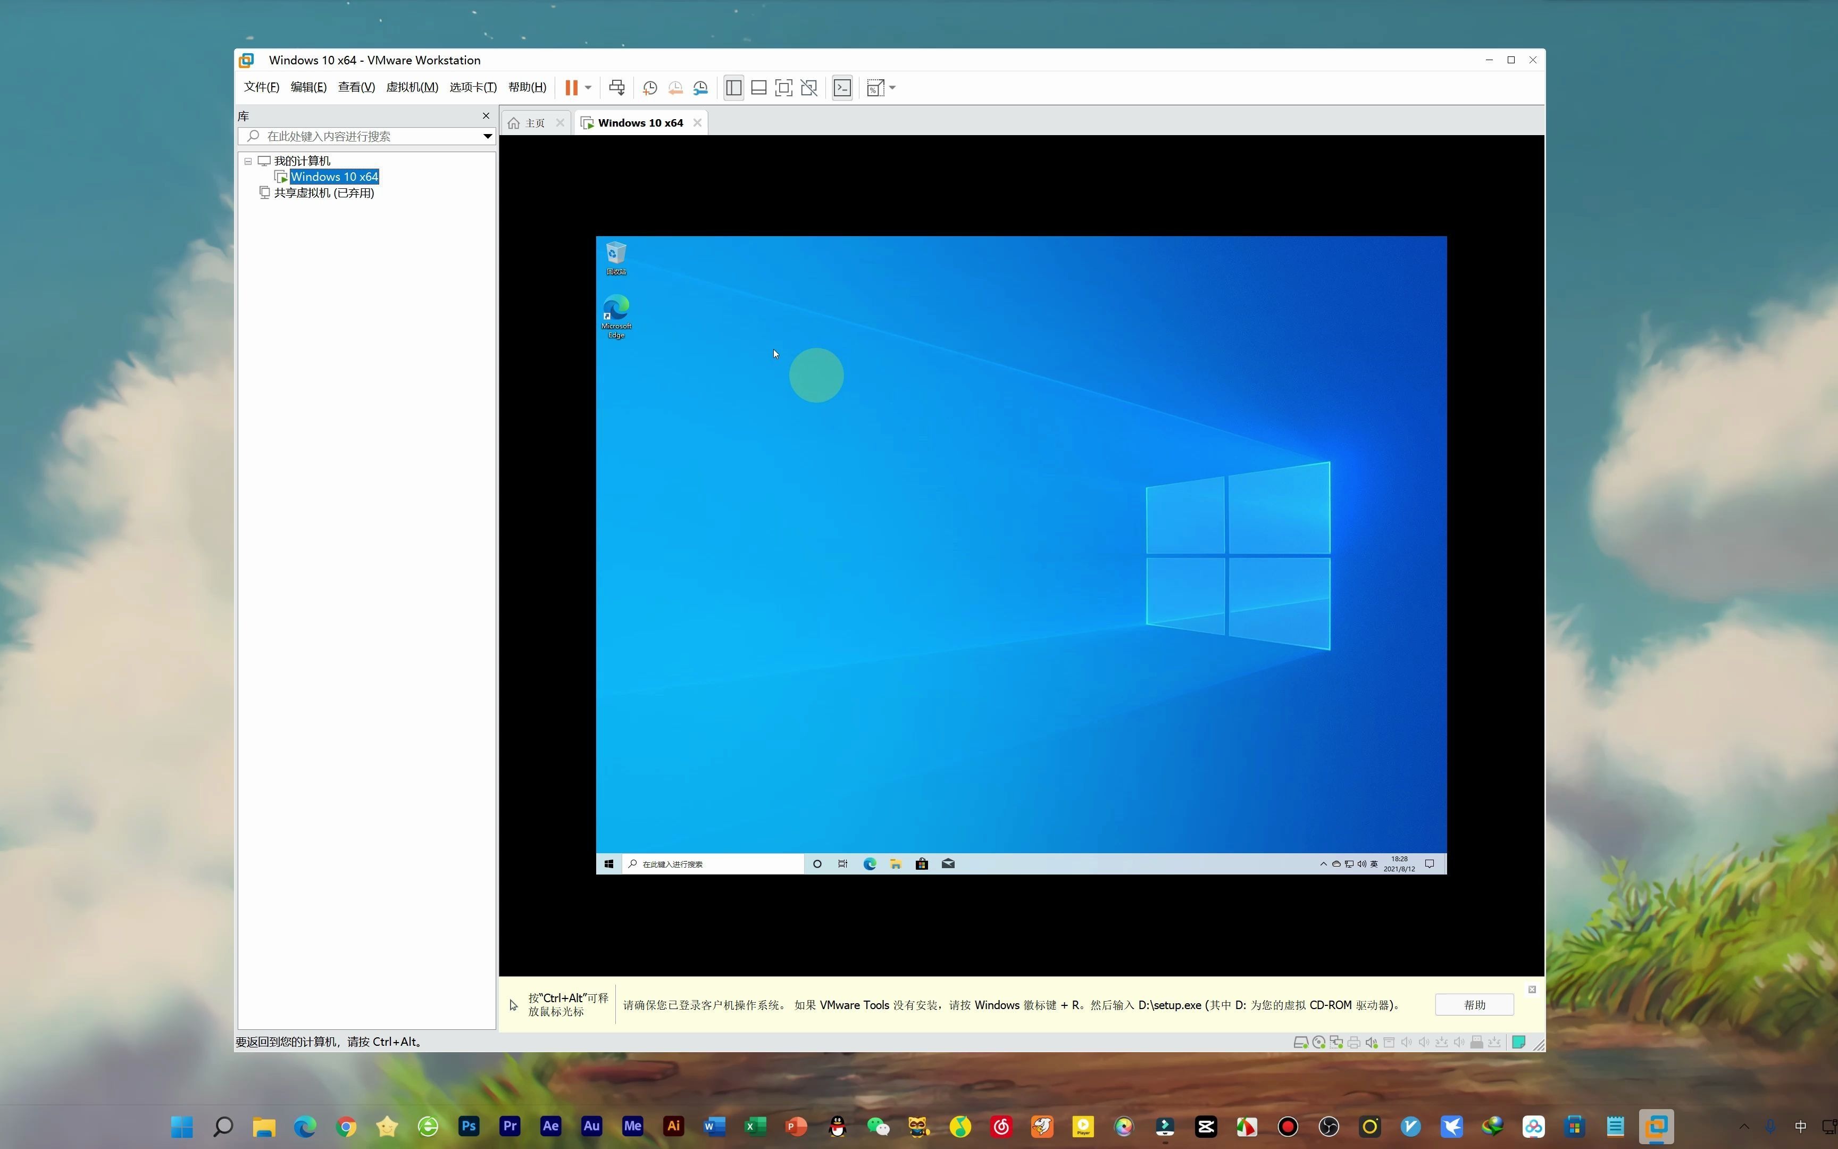The height and width of the screenshot is (1149, 1838).
Task: Close the 主页 tab
Action: click(x=560, y=123)
